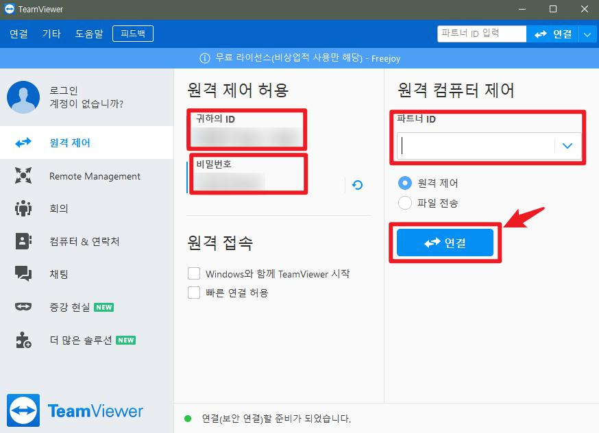Click the 계정이 없습니까? link

[86, 103]
